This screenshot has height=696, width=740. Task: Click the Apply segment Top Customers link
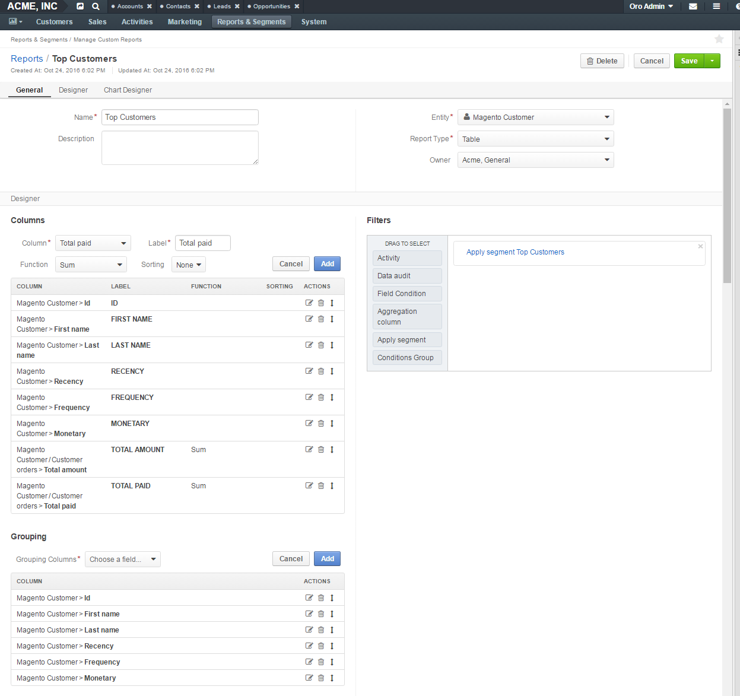pos(515,252)
